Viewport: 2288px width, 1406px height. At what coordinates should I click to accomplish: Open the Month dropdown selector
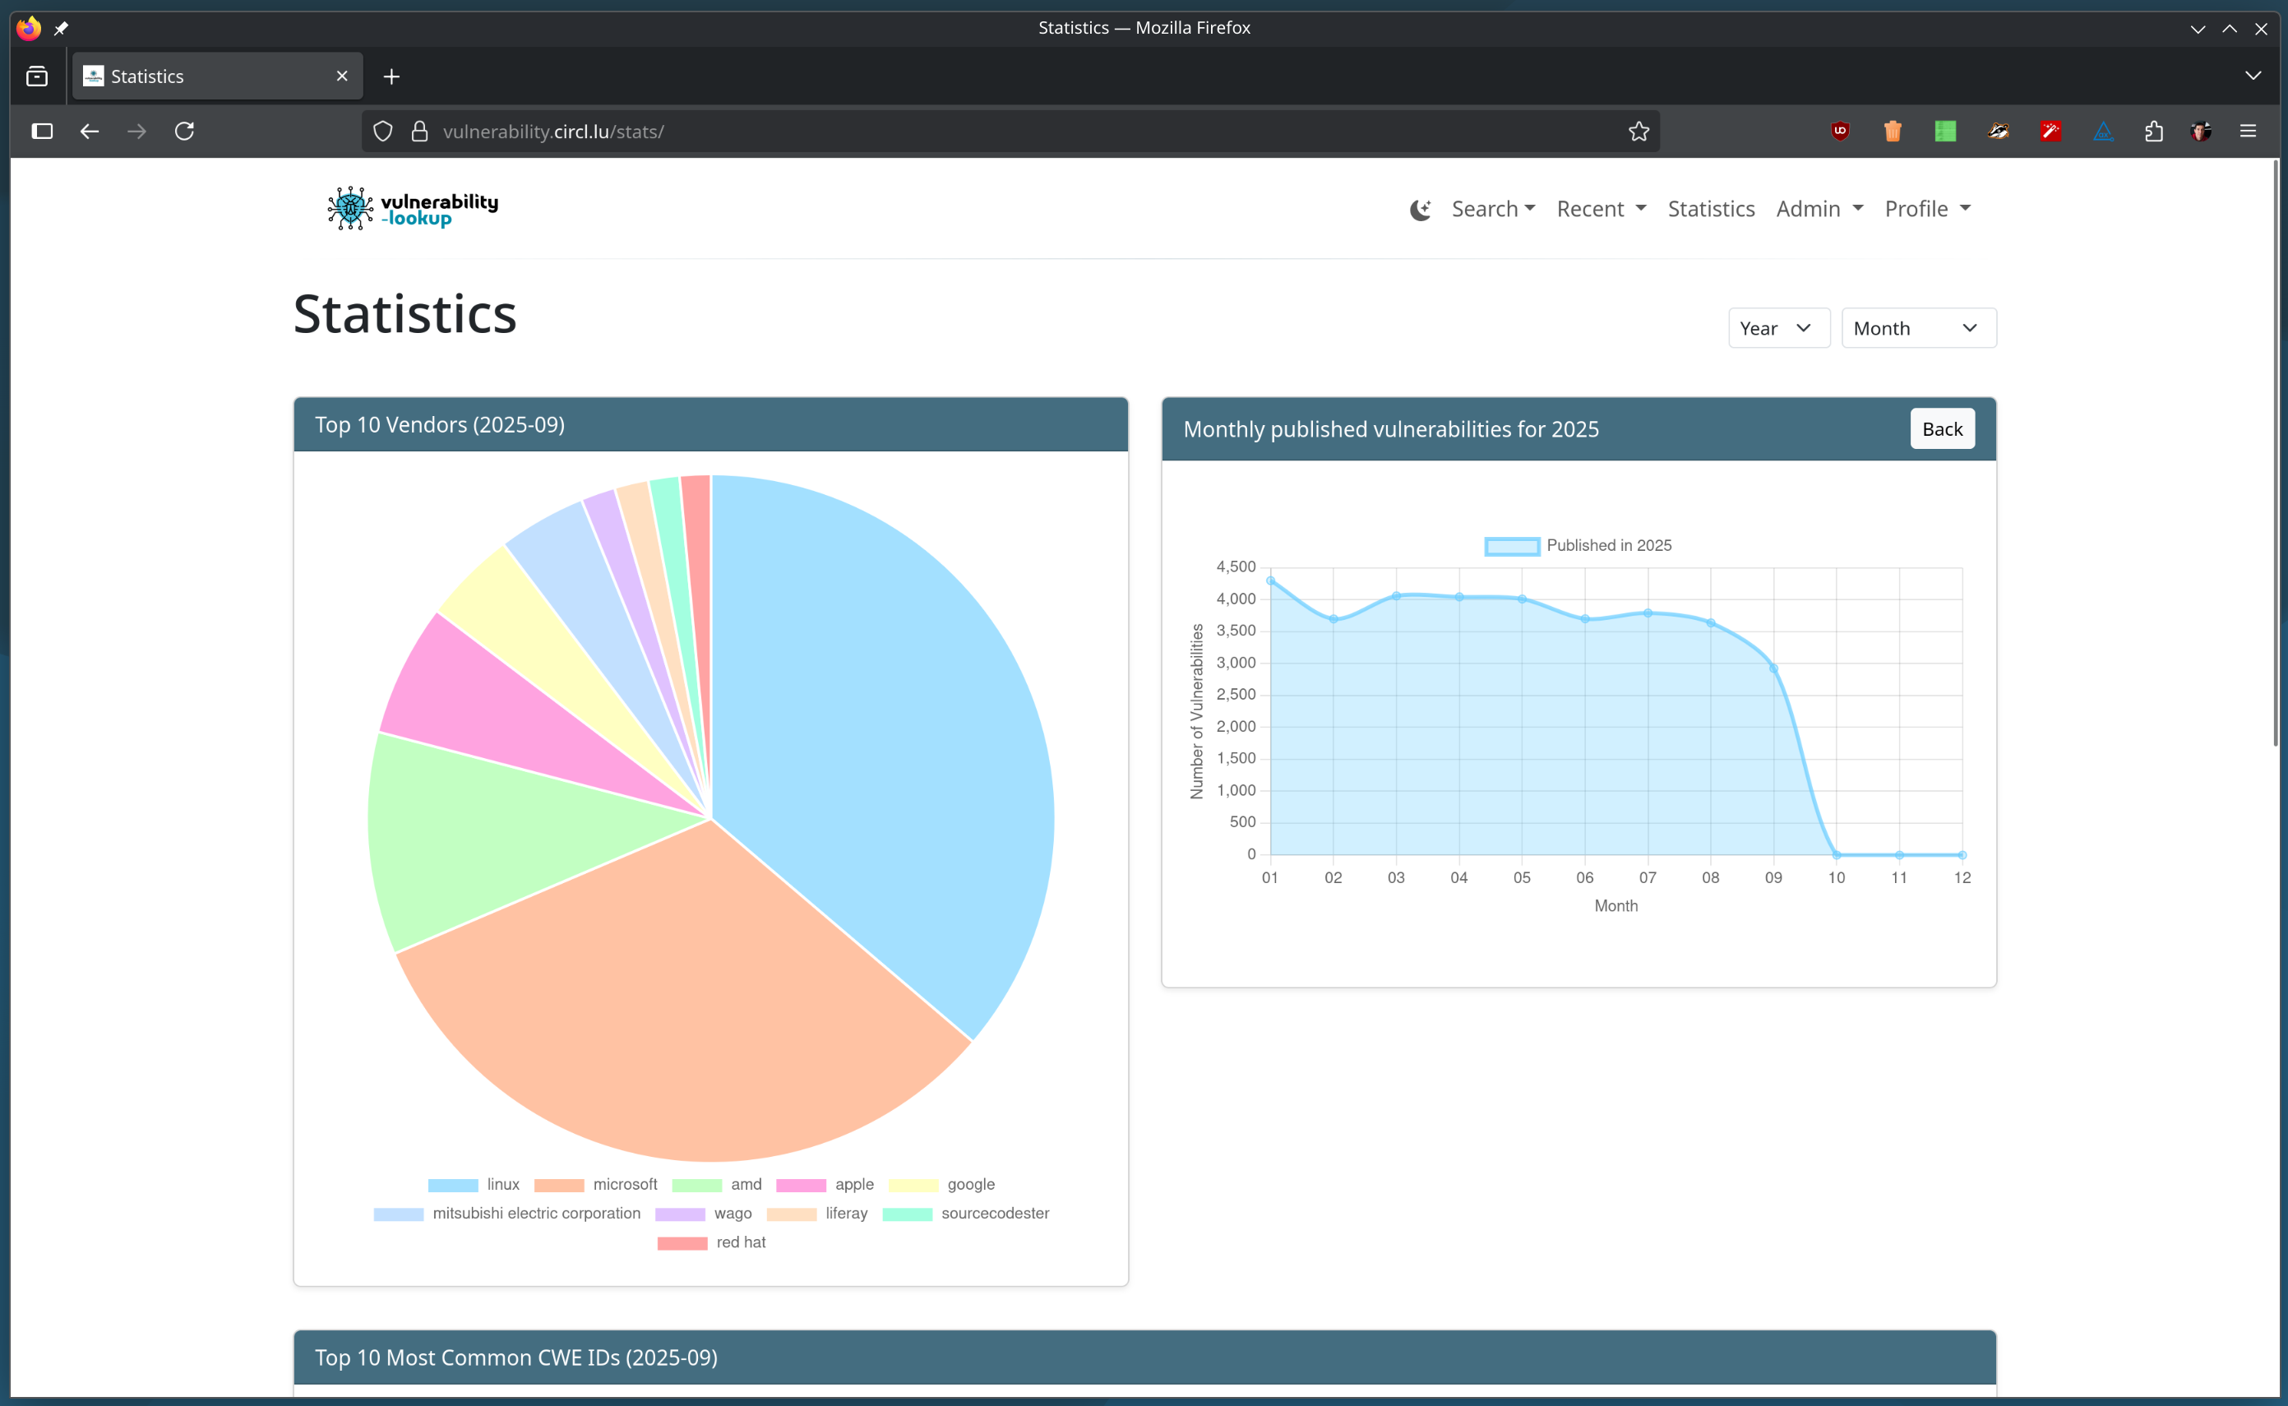(1918, 327)
